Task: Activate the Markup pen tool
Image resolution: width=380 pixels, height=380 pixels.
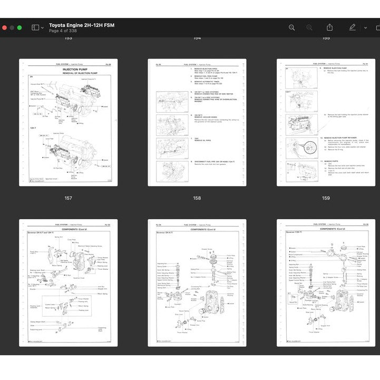Action: pyautogui.click(x=352, y=27)
